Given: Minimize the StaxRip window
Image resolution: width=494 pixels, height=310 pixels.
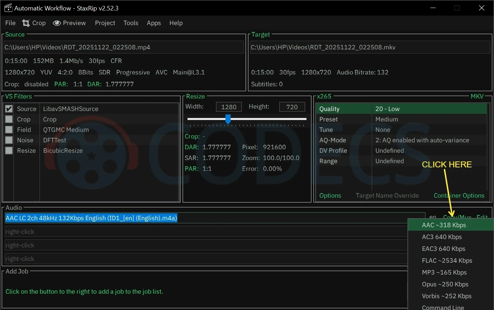Looking at the screenshot, I should coord(433,8).
